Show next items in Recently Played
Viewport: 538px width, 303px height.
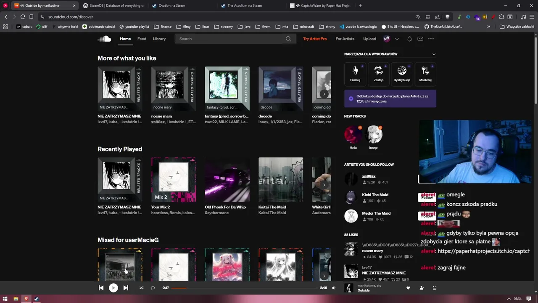point(324,185)
